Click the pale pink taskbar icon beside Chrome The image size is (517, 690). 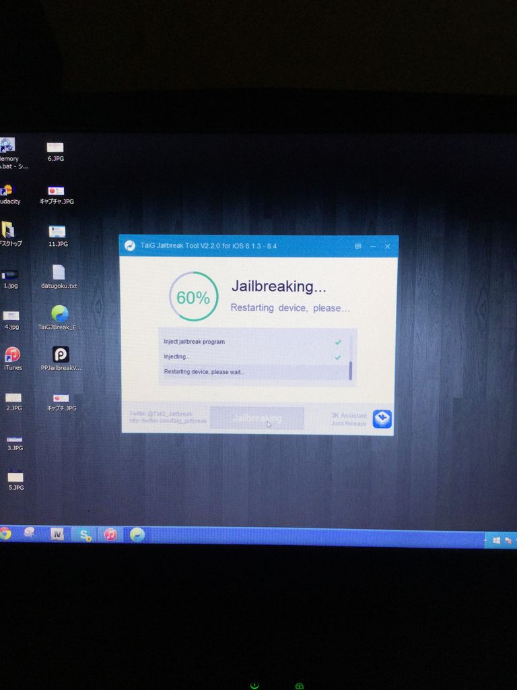[x=30, y=534]
